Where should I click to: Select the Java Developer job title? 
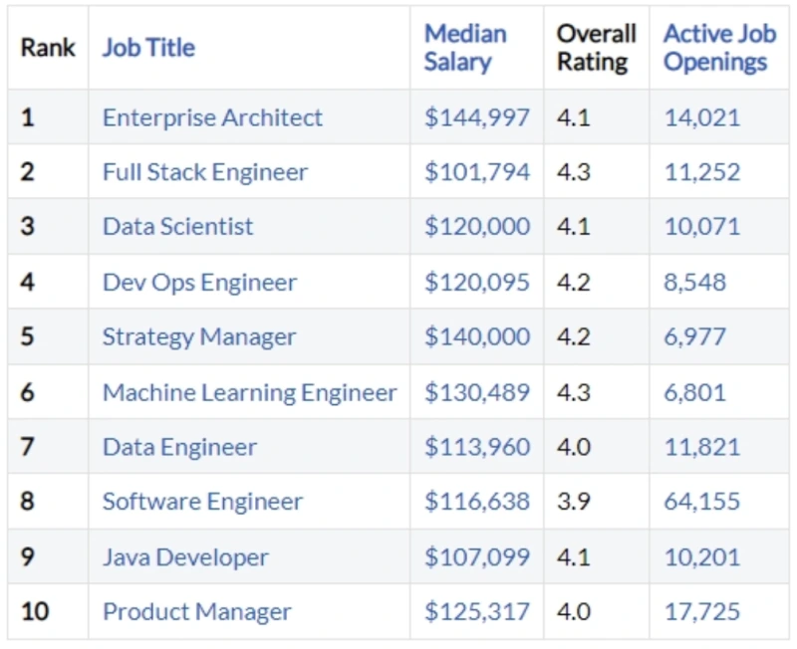pyautogui.click(x=185, y=556)
